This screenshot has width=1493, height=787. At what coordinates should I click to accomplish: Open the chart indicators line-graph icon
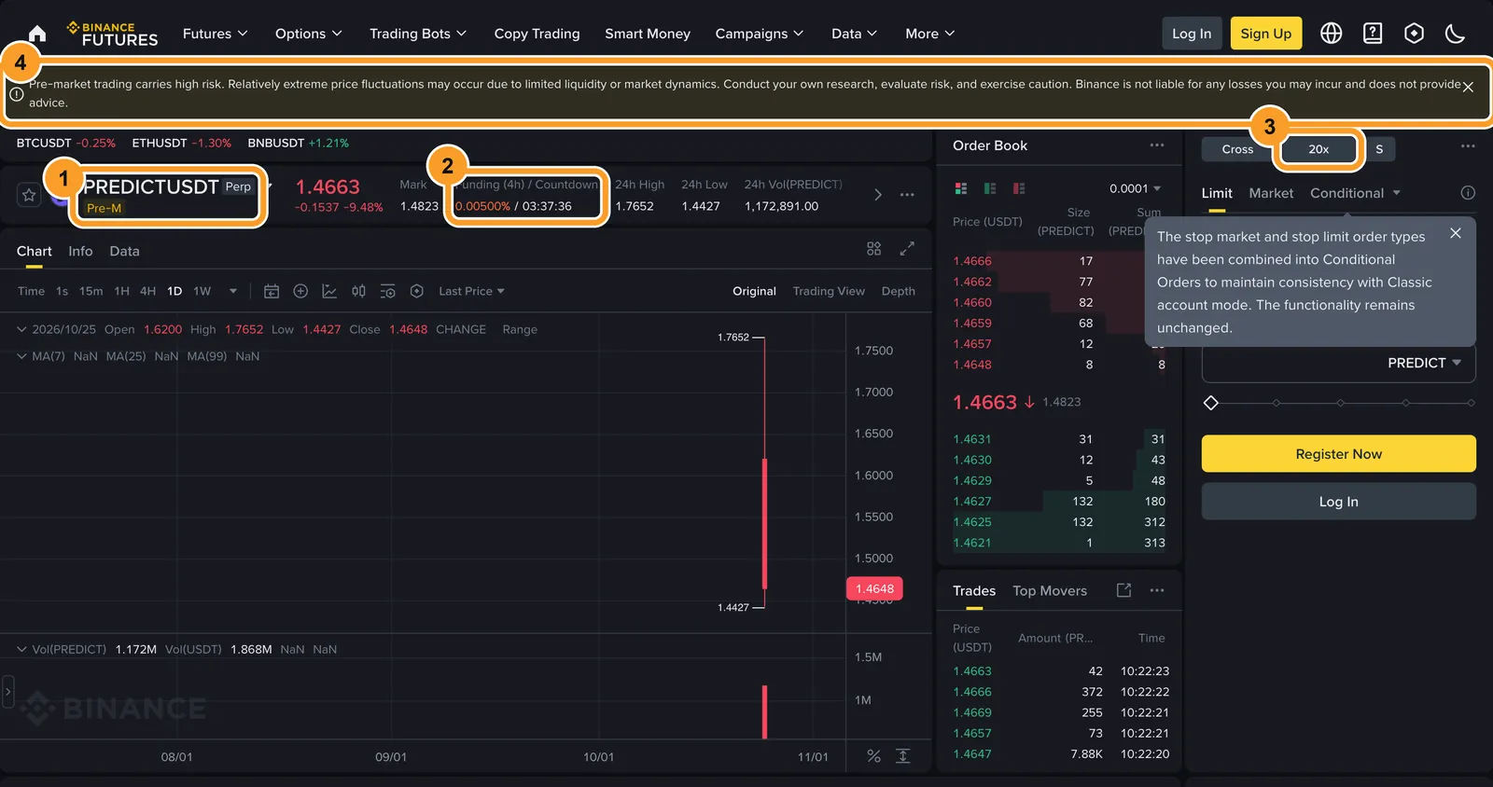click(329, 291)
